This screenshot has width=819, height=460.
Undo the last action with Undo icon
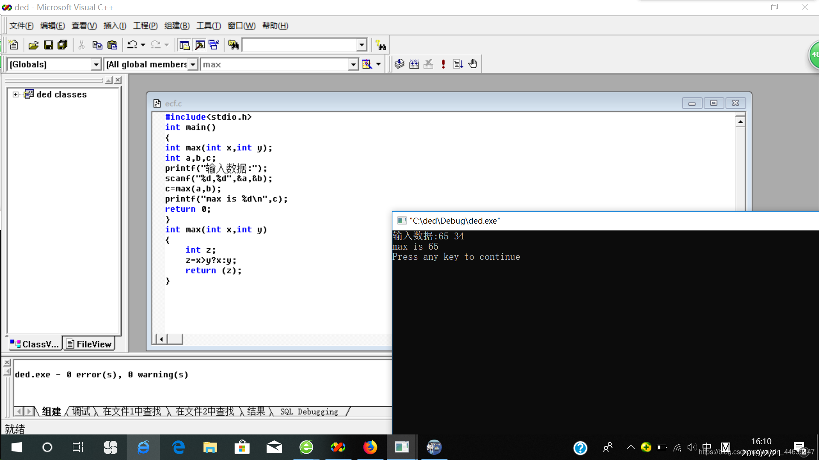tap(132, 45)
